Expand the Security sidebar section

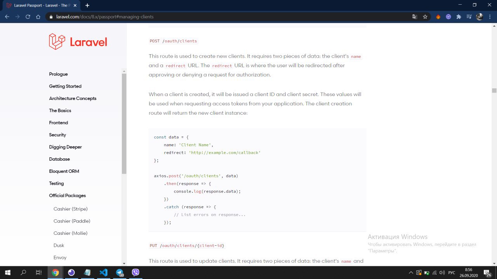click(x=57, y=135)
